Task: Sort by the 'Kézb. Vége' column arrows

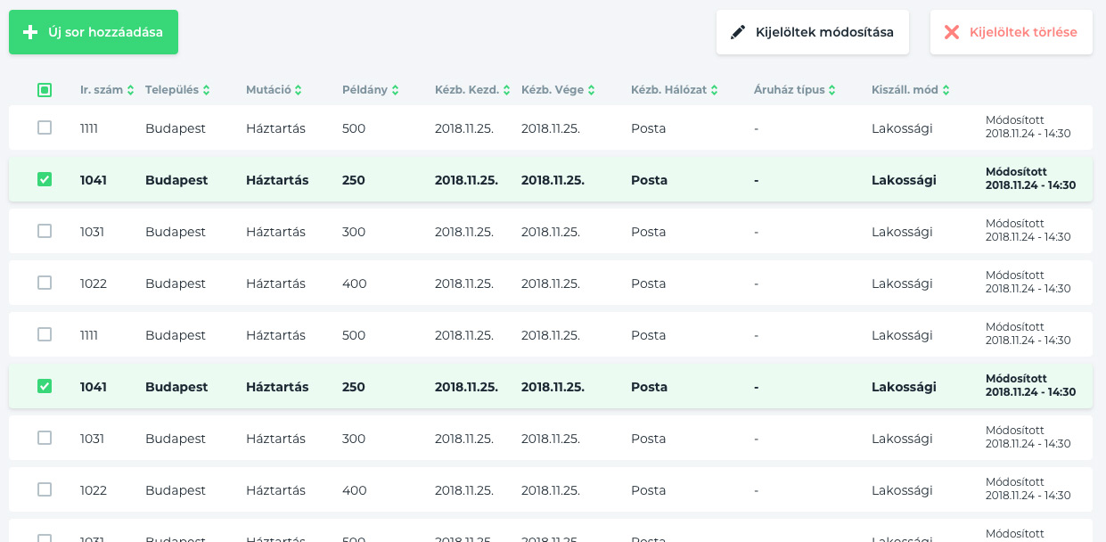Action: [591, 90]
